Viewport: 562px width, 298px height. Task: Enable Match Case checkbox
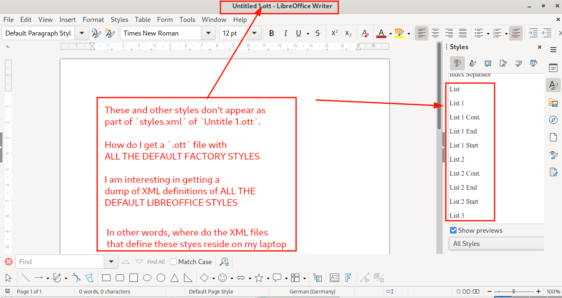point(174,262)
